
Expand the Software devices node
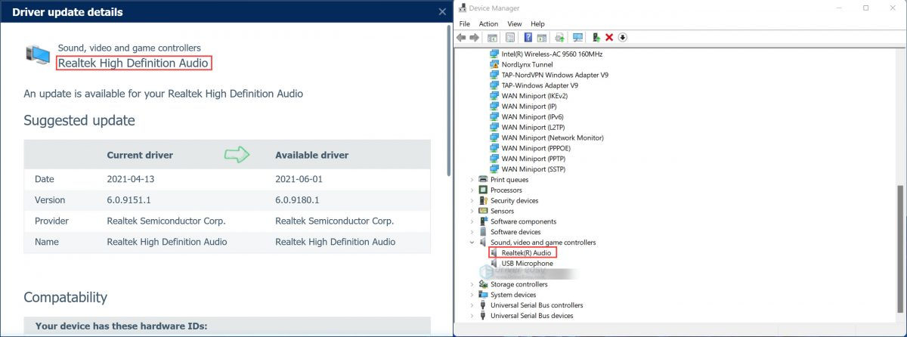pos(472,232)
